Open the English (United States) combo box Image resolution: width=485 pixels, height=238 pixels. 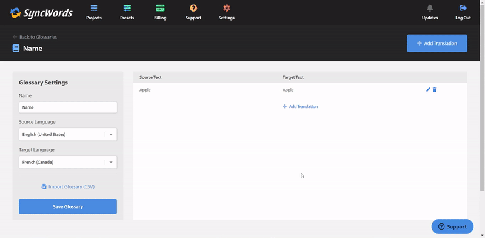pos(68,135)
